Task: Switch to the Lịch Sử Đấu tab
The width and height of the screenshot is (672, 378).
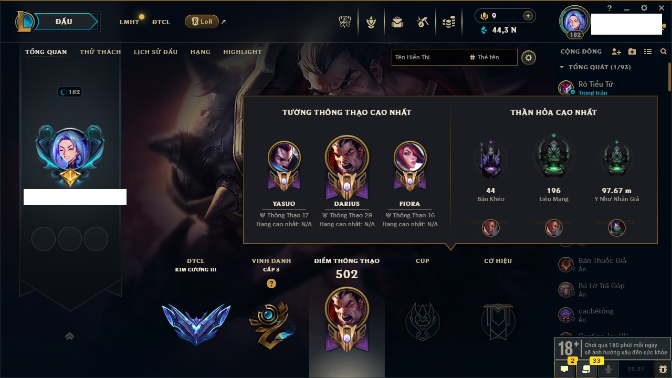Action: click(x=155, y=52)
